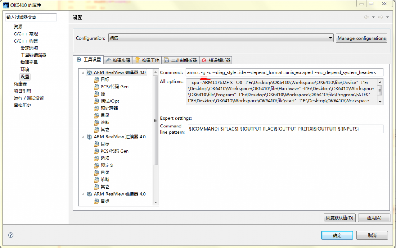Click the 输入过滤器文本 filter field

[x=31, y=17]
